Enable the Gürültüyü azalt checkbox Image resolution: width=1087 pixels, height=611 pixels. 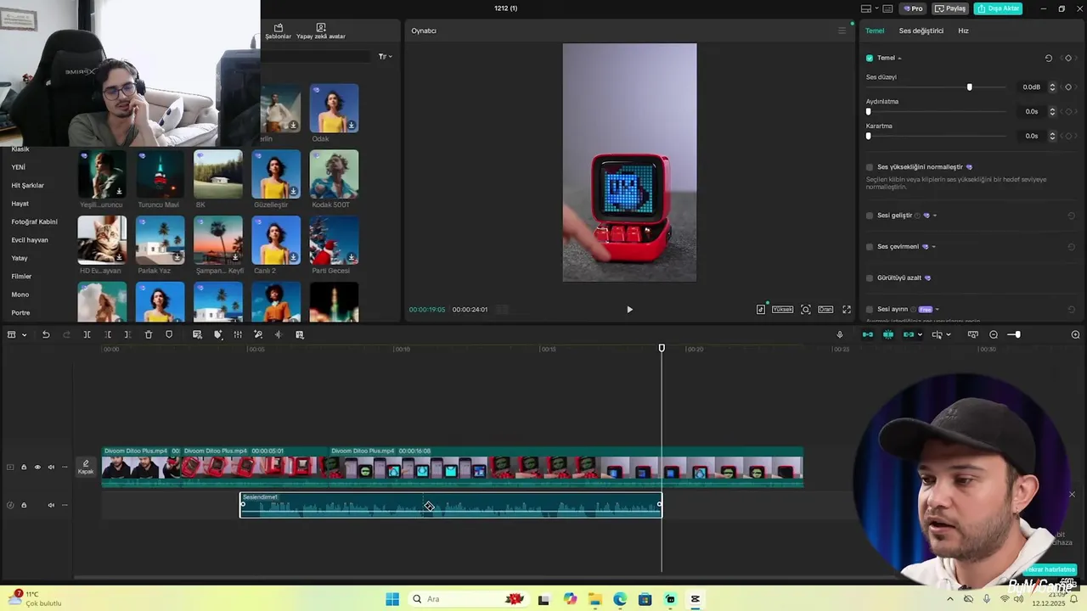click(x=870, y=278)
